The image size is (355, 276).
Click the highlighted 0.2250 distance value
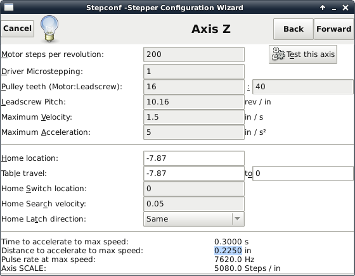(x=228, y=251)
